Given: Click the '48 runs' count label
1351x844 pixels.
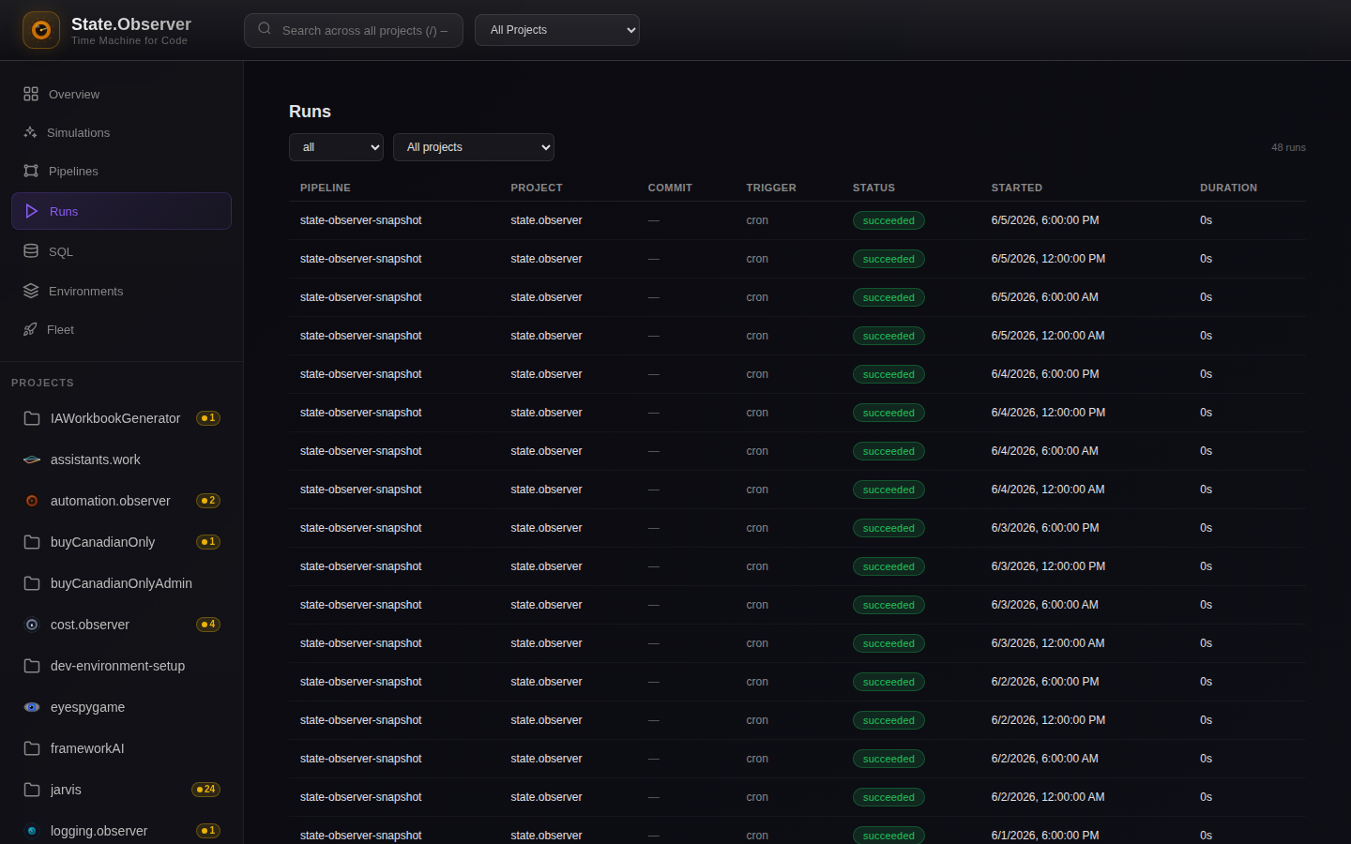Looking at the screenshot, I should pos(1288,147).
